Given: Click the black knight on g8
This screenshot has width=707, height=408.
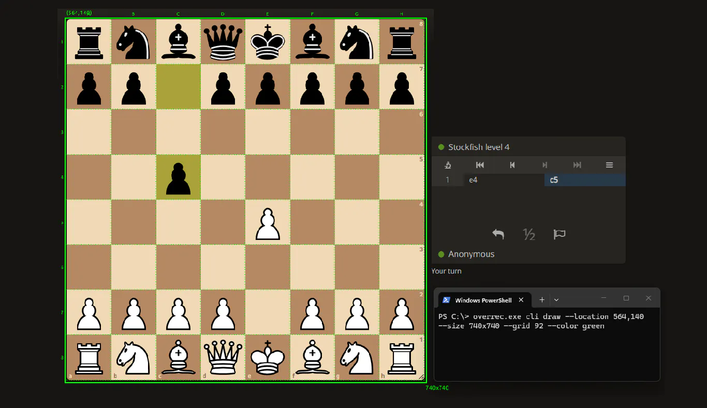Looking at the screenshot, I should (x=357, y=42).
